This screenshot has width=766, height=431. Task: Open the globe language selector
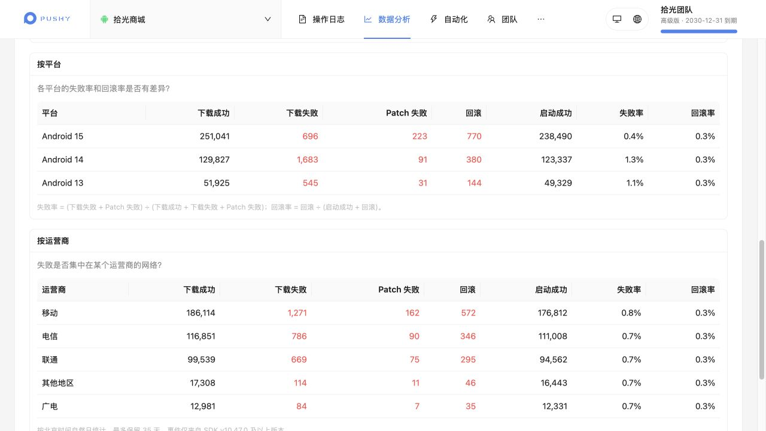tap(637, 19)
